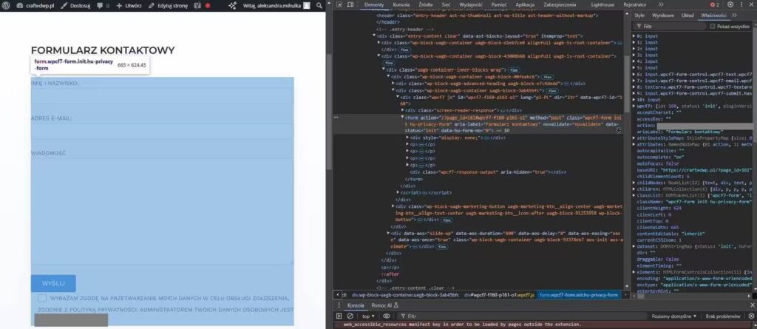Toggle the console sidebar icon
The height and width of the screenshot is (329, 757).
click(x=339, y=316)
